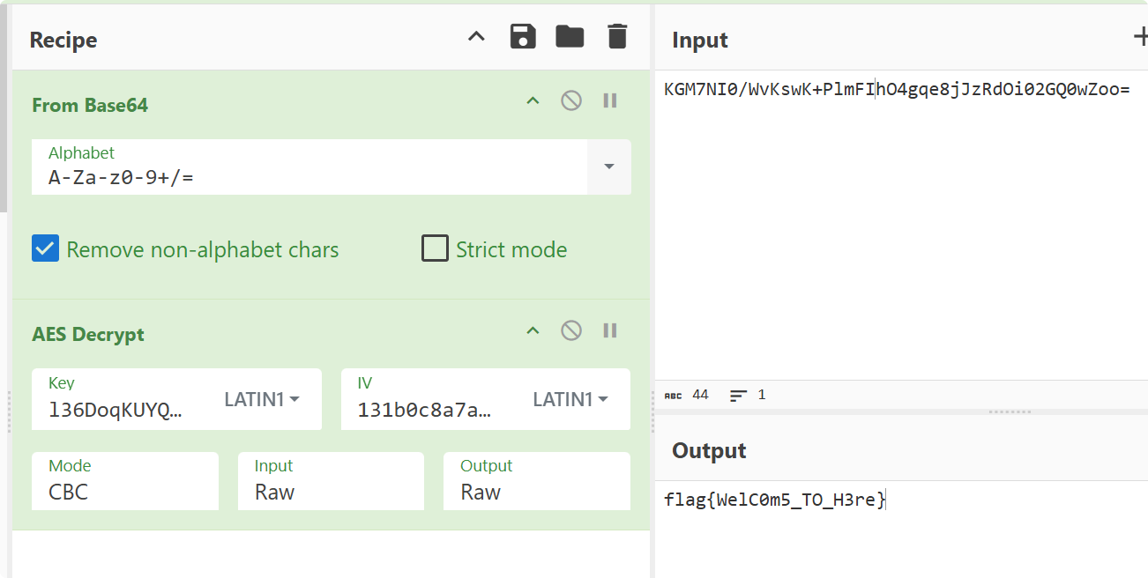Set breakpoint on From Base64 operation

[610, 100]
